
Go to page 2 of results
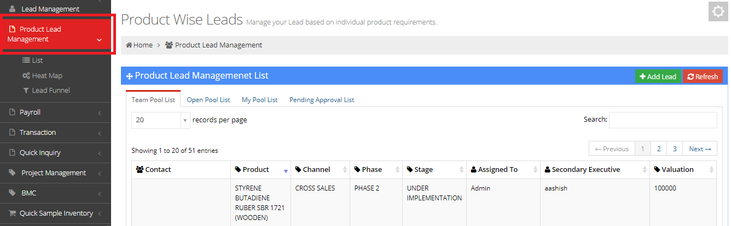pos(659,149)
